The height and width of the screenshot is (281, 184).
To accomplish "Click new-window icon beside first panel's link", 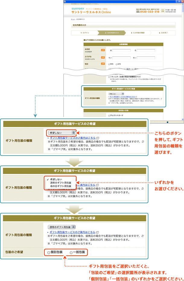I will point(98,138).
